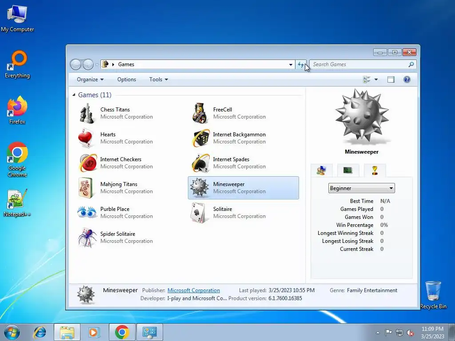
Task: Click the Back navigation arrow
Action: click(x=76, y=64)
